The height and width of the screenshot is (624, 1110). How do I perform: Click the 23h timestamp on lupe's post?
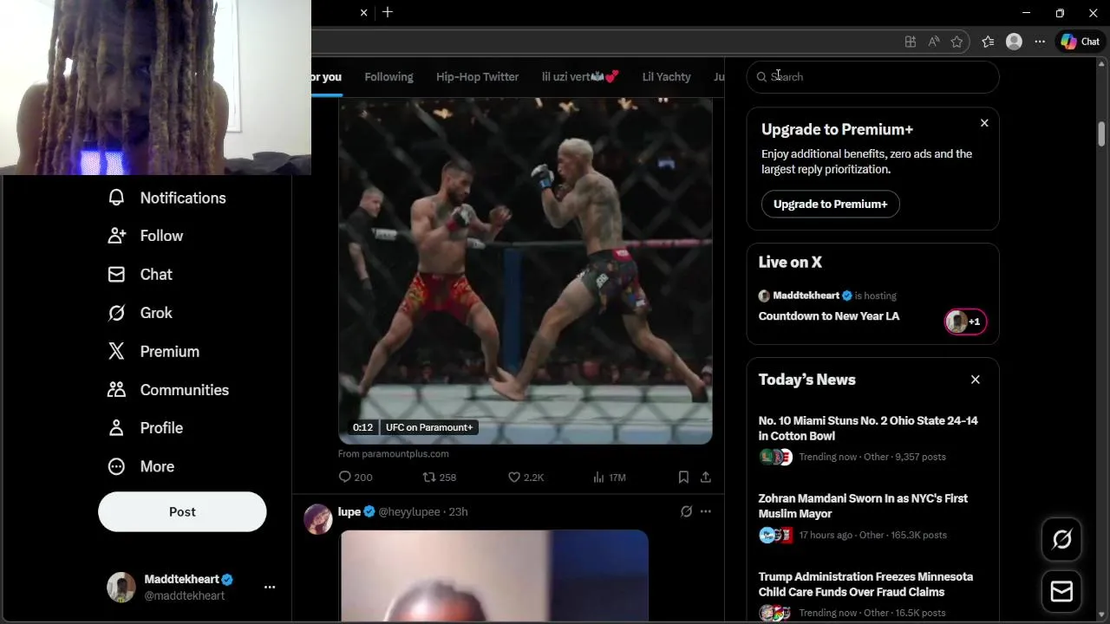[458, 511]
